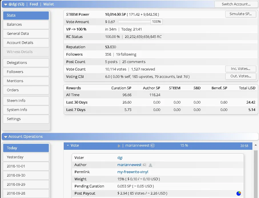Screen dimensions: 259x198
Task: Select date 2018-09-28 operations
Action: pyautogui.click(x=26, y=193)
